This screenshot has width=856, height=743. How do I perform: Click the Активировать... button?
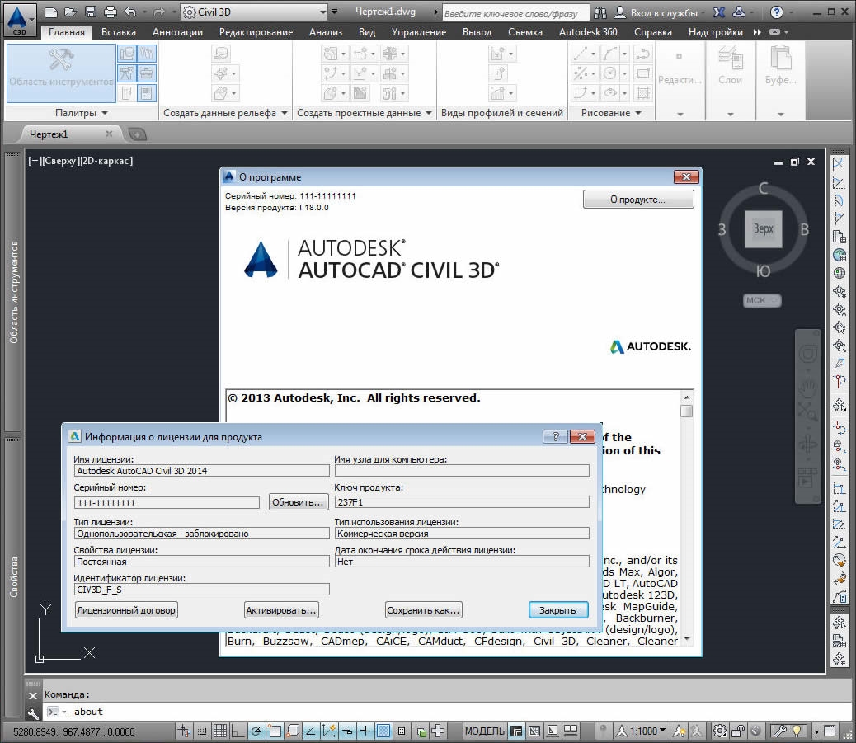click(x=281, y=610)
